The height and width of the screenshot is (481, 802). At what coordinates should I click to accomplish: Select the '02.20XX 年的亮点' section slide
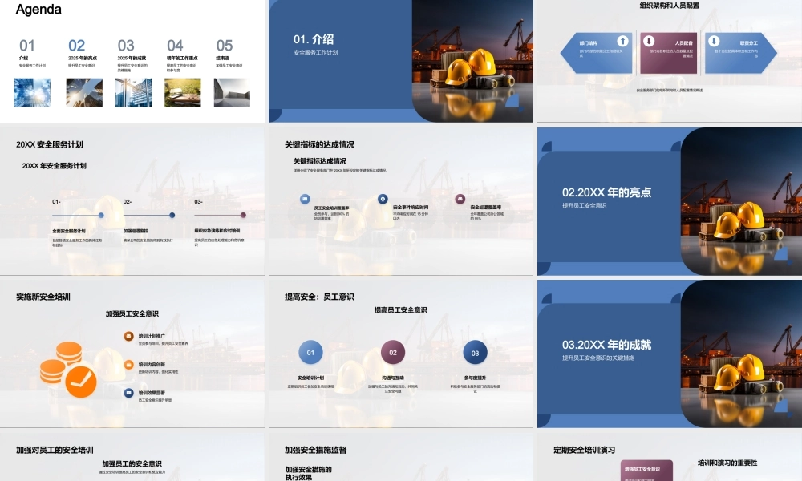[670, 201]
